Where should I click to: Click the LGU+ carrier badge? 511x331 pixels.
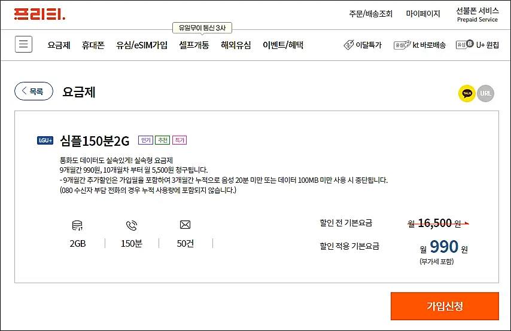point(45,140)
